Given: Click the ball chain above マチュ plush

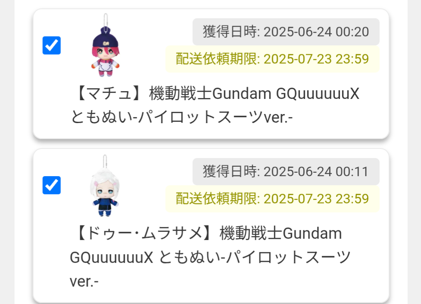Looking at the screenshot, I should pyautogui.click(x=106, y=21).
